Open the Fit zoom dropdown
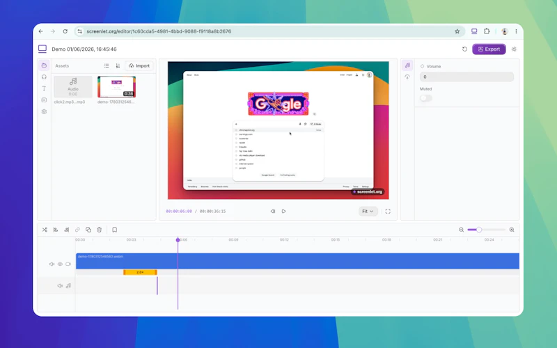The height and width of the screenshot is (348, 557). click(x=368, y=212)
